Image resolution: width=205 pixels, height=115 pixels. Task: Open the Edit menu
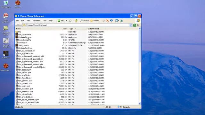pyautogui.click(x=23, y=20)
